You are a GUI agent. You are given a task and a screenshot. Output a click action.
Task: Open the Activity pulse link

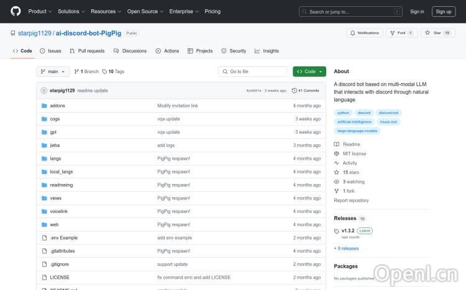pos(337,163)
